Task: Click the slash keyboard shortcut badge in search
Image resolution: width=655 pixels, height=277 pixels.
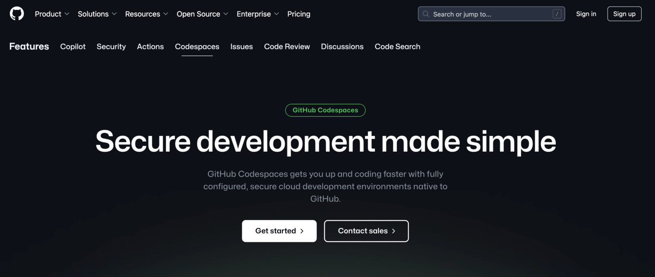Action: point(557,14)
